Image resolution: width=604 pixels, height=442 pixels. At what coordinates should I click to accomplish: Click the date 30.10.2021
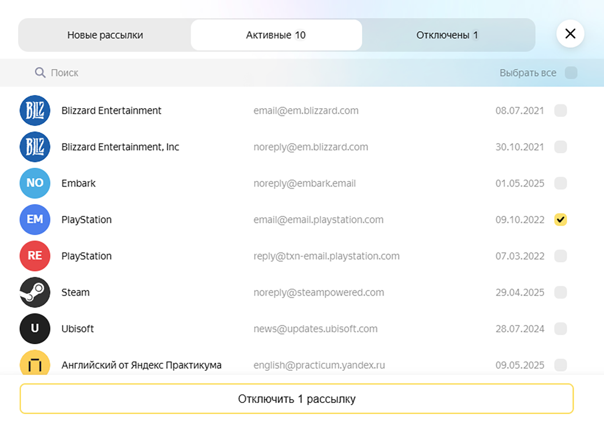click(520, 147)
